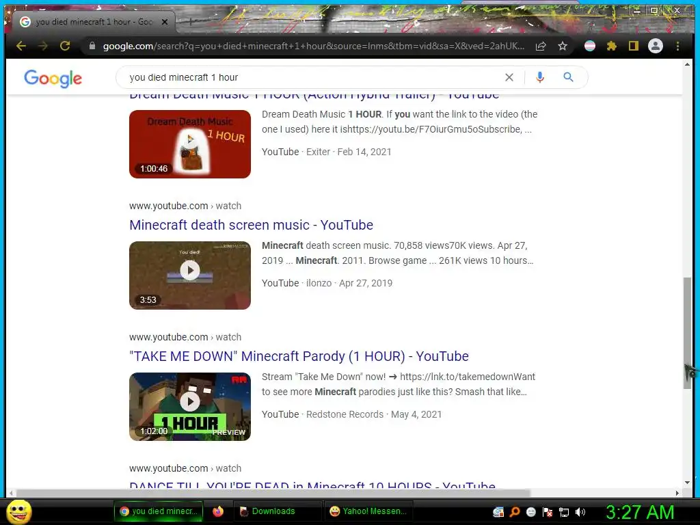700x525 pixels.
Task: Open Firefox from the taskbar
Action: coord(218,511)
